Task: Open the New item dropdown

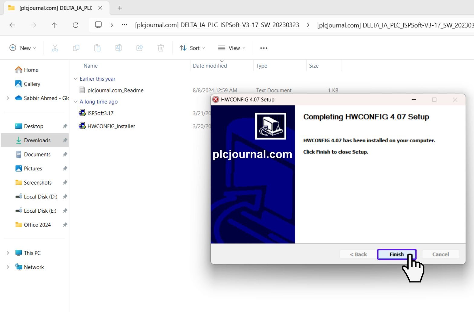Action: (x=23, y=48)
